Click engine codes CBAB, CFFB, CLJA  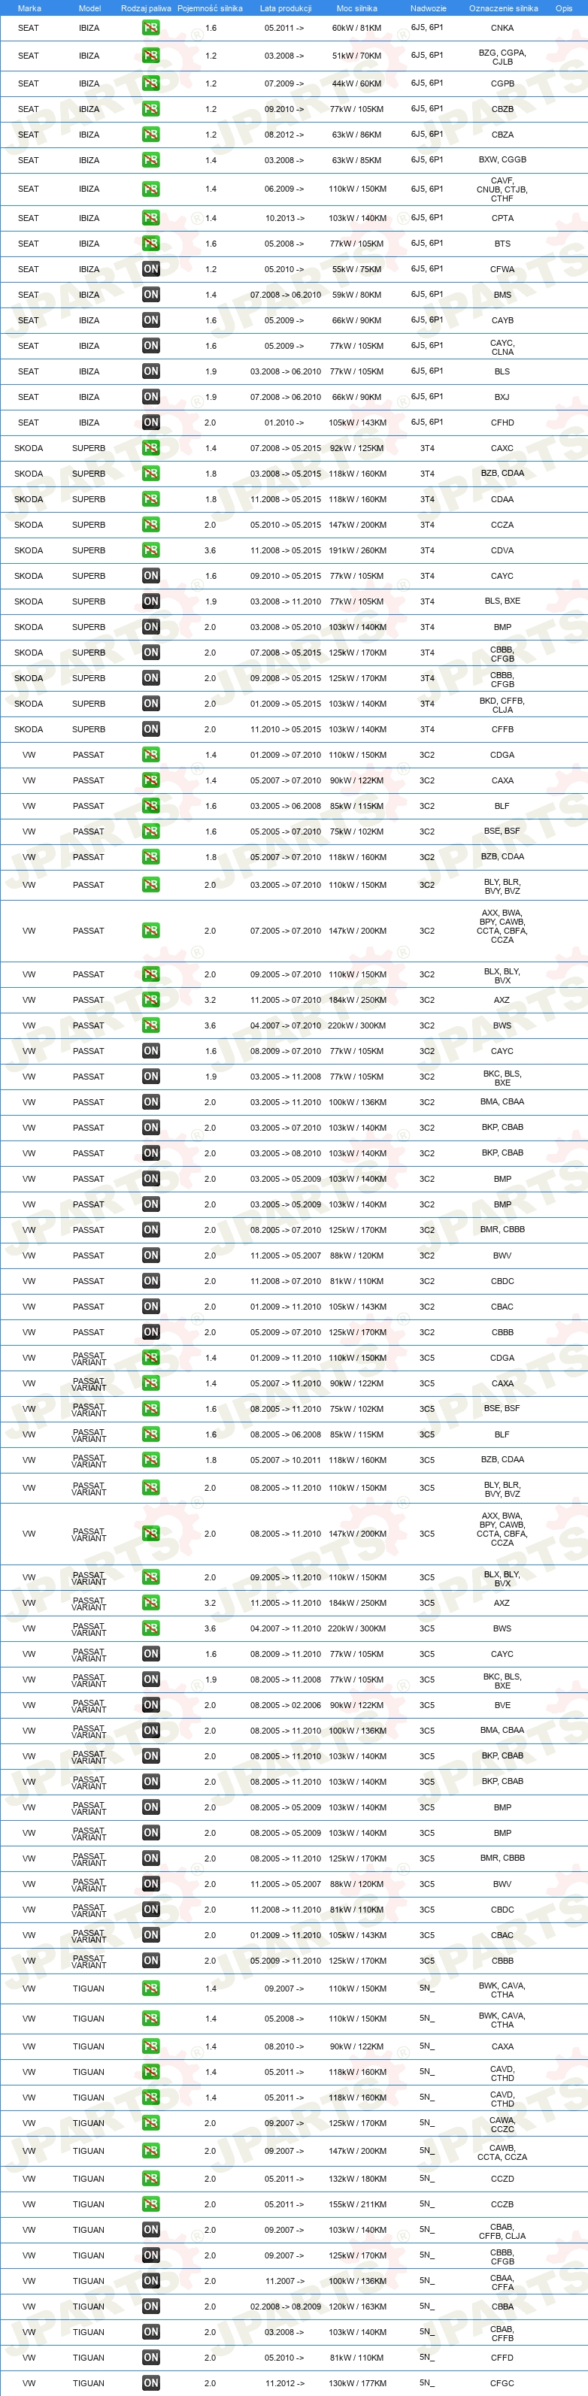(x=502, y=2231)
